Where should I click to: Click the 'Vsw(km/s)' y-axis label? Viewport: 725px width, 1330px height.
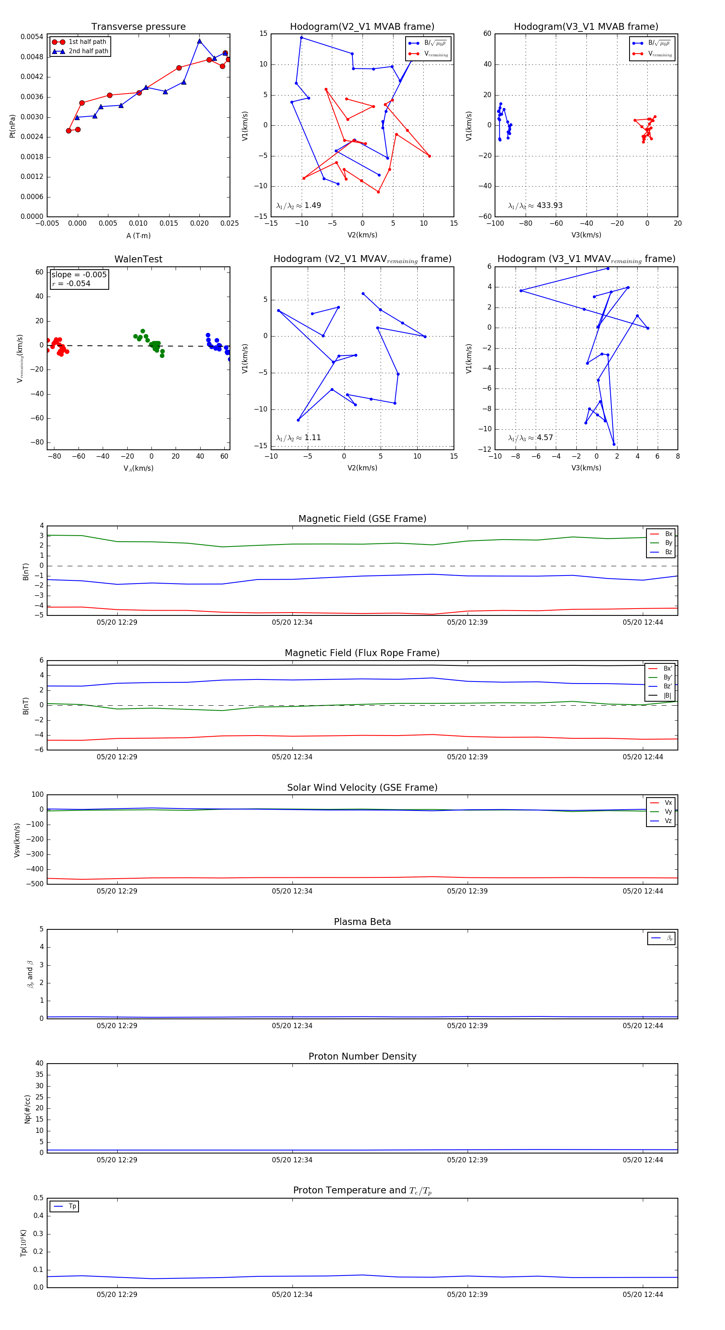point(17,840)
